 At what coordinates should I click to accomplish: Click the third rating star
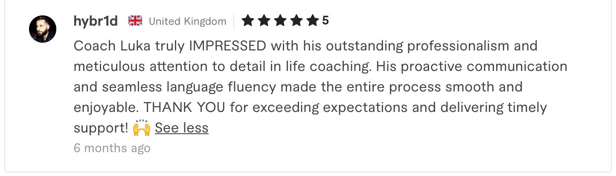click(280, 21)
